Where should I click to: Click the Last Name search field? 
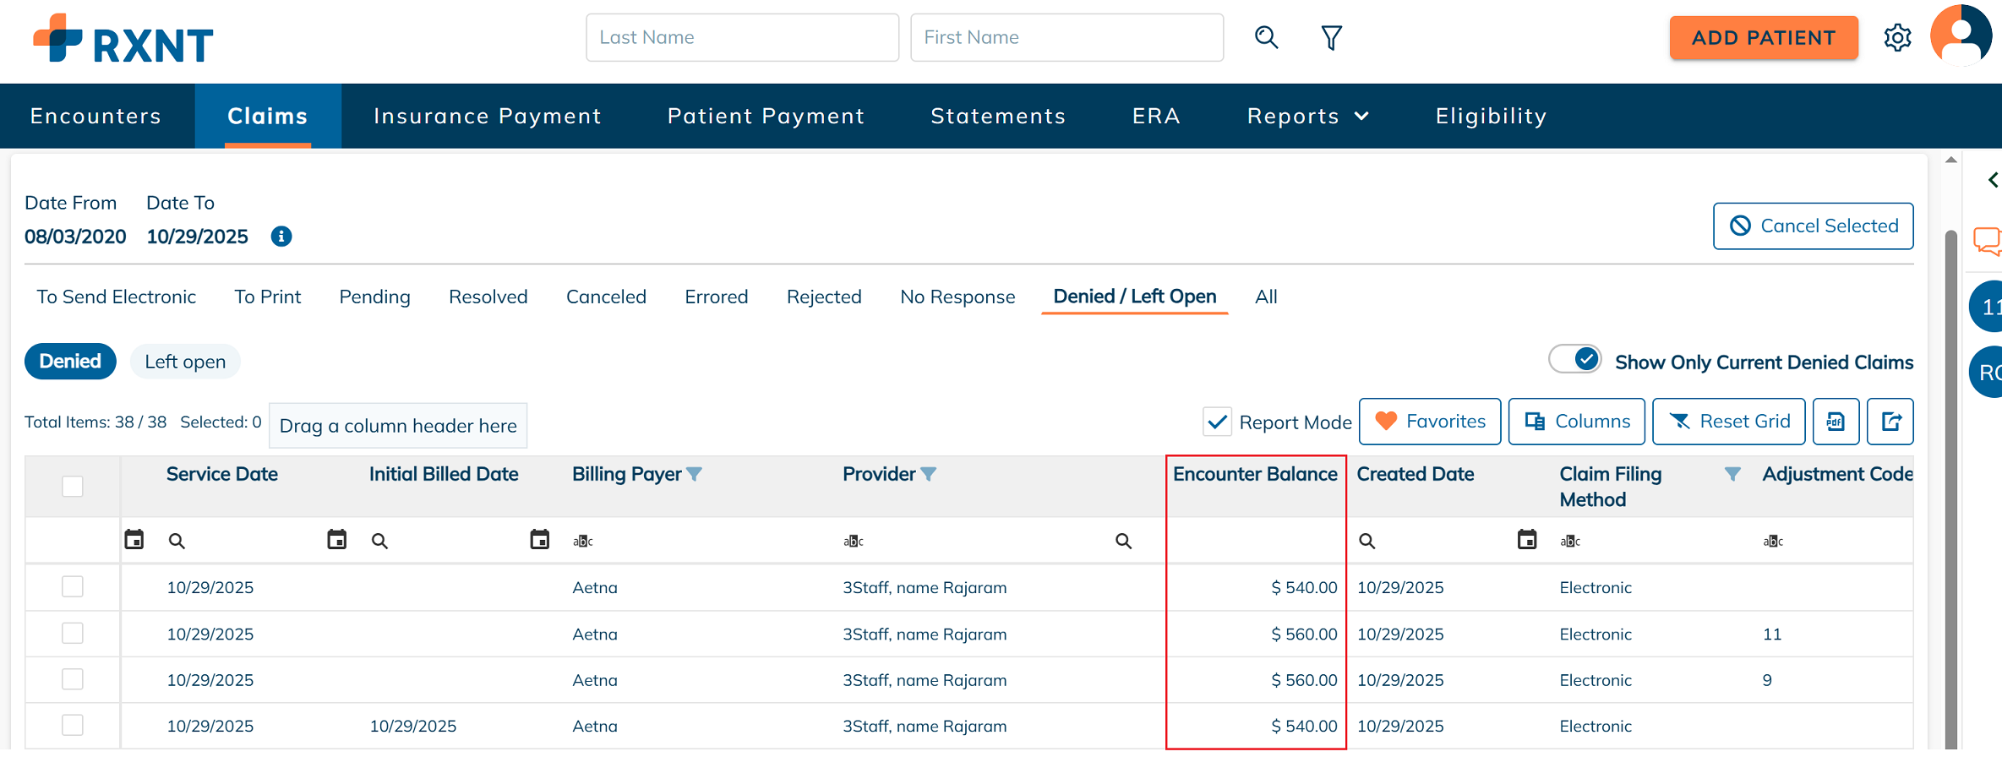tap(742, 37)
